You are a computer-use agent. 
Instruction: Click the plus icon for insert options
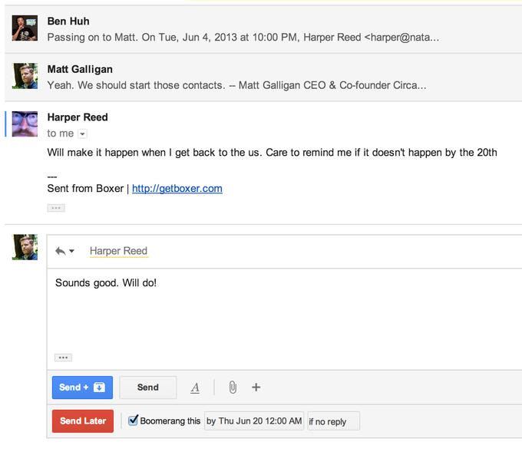click(x=256, y=388)
